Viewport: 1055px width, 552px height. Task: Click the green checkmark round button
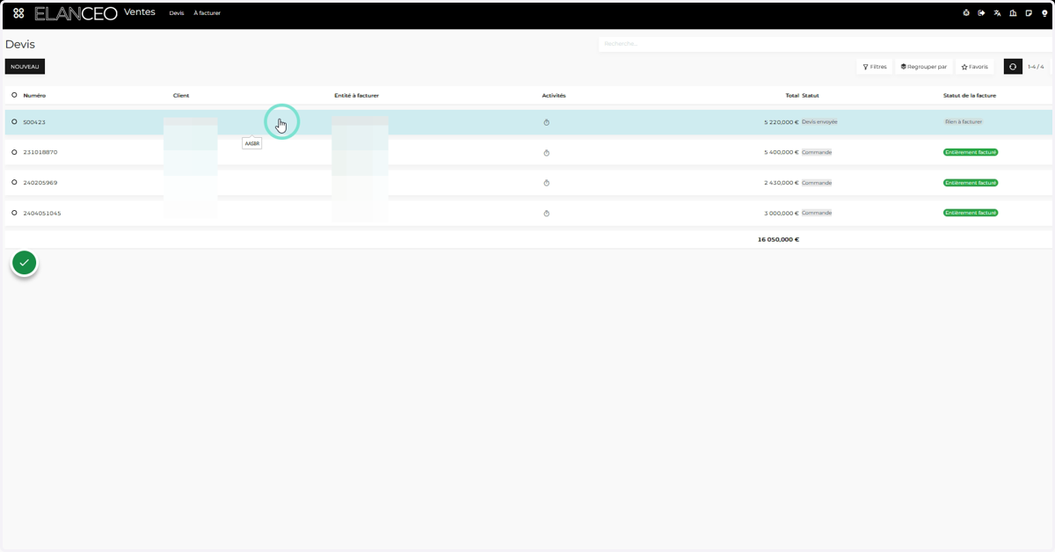pyautogui.click(x=25, y=262)
